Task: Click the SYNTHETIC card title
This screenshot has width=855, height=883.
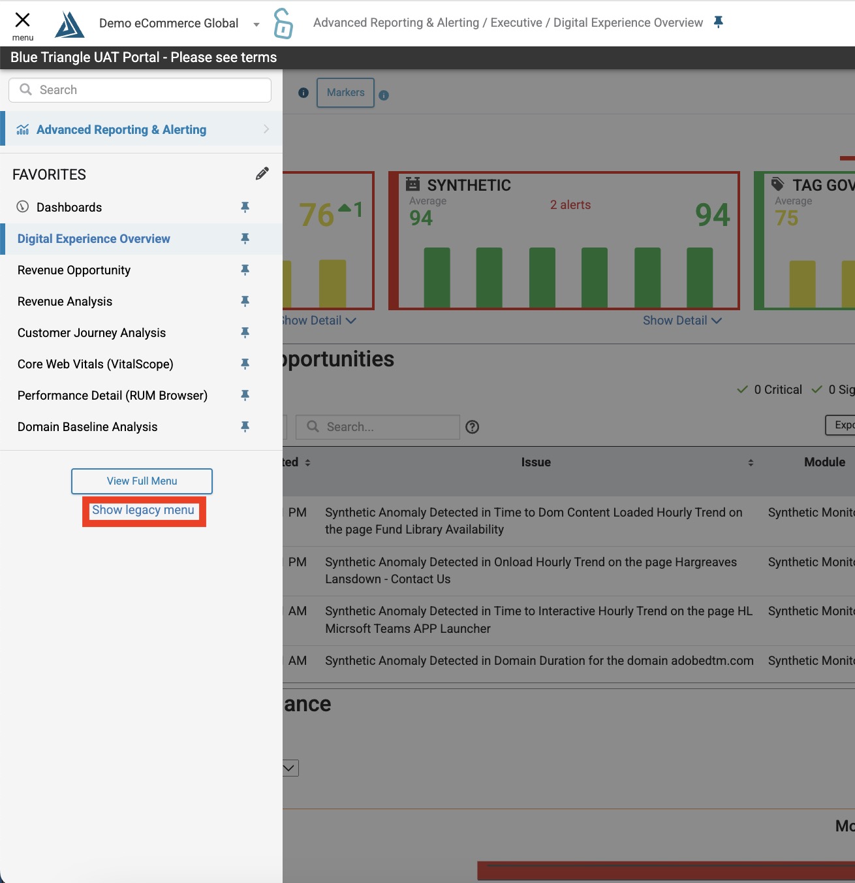Action: click(x=469, y=185)
